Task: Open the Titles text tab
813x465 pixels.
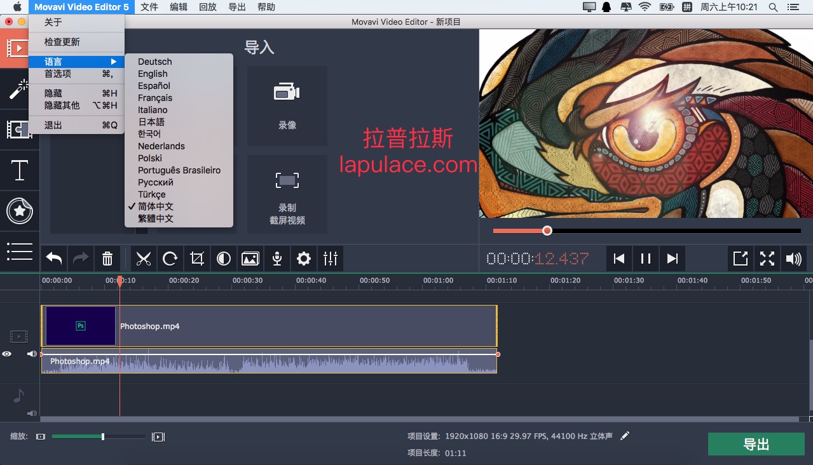Action: point(20,170)
